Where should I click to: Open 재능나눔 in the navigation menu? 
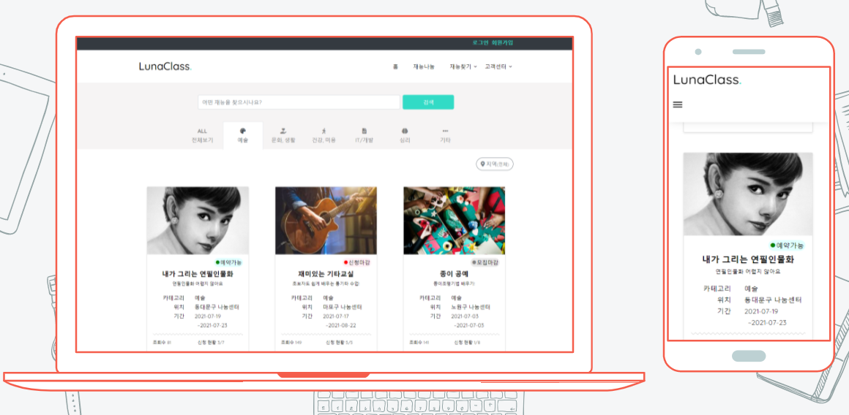click(x=424, y=66)
